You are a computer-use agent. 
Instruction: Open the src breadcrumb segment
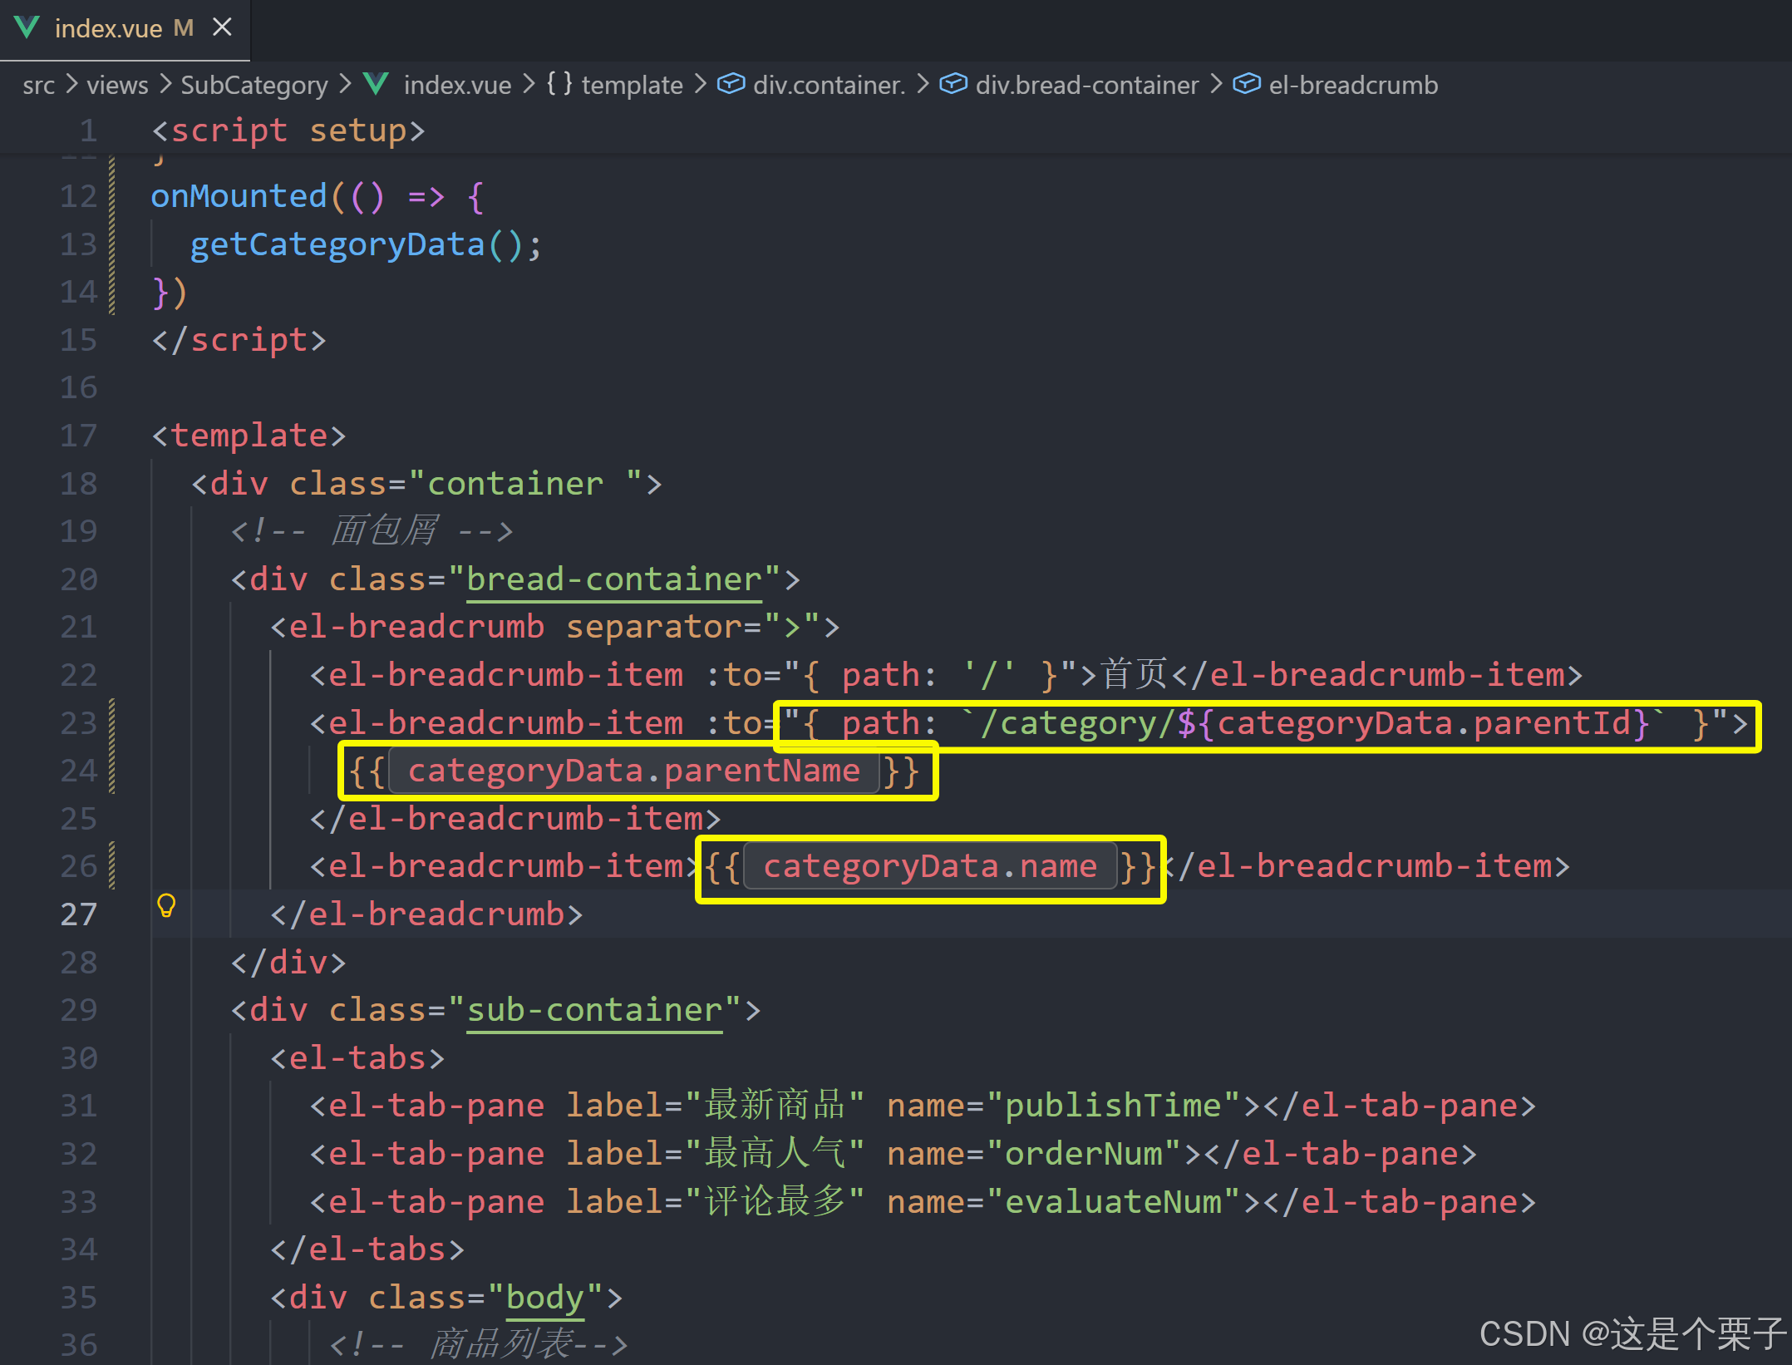click(38, 85)
